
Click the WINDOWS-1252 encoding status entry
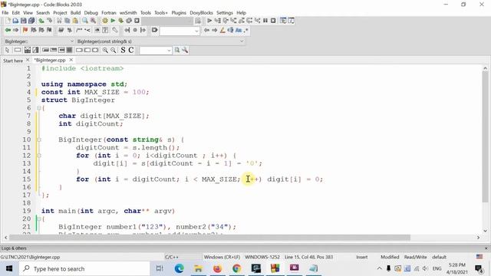[262, 257]
